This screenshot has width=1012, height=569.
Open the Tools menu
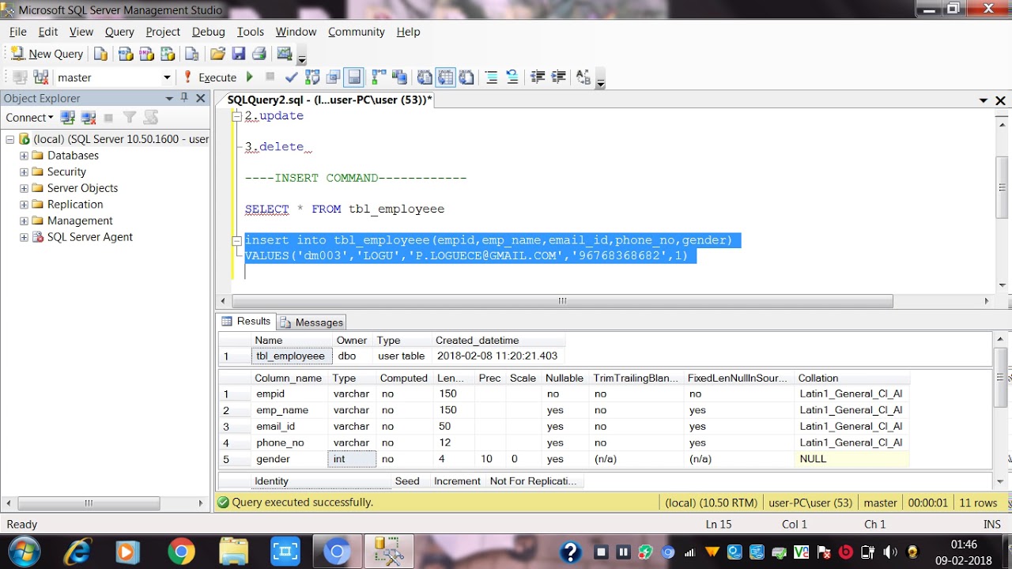(x=251, y=32)
